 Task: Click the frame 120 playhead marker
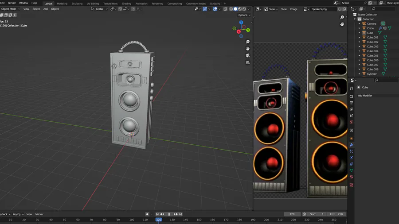159,220
